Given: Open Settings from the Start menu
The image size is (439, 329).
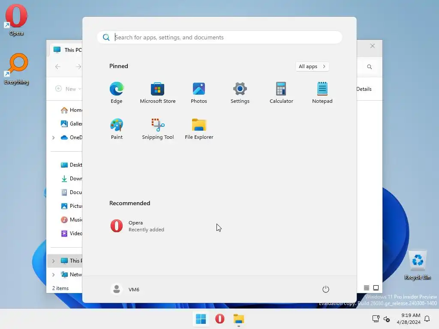Looking at the screenshot, I should pyautogui.click(x=240, y=93).
